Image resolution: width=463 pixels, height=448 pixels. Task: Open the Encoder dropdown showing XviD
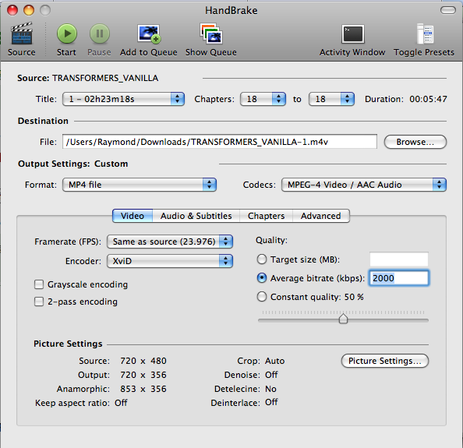point(170,261)
